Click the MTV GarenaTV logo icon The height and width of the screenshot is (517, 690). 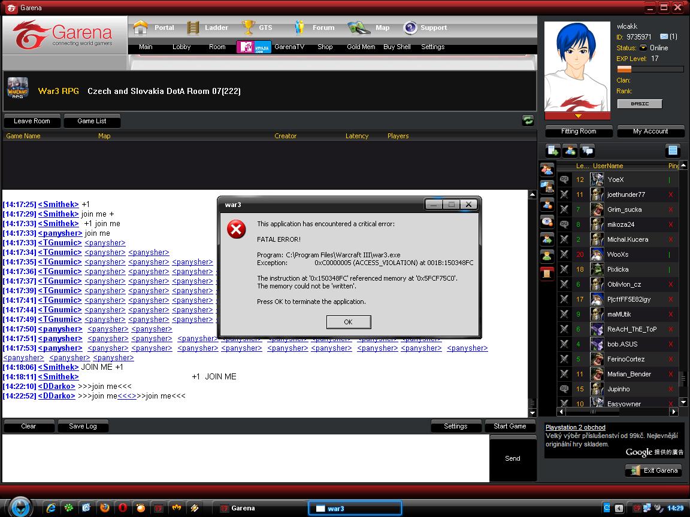[x=254, y=47]
